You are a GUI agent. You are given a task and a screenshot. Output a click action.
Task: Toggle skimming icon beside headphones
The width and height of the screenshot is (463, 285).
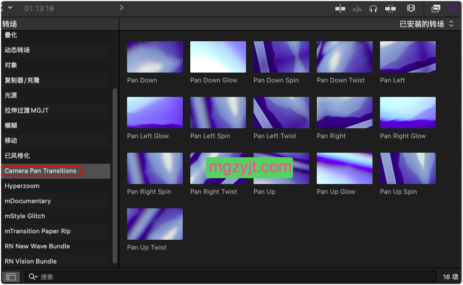tap(390, 9)
